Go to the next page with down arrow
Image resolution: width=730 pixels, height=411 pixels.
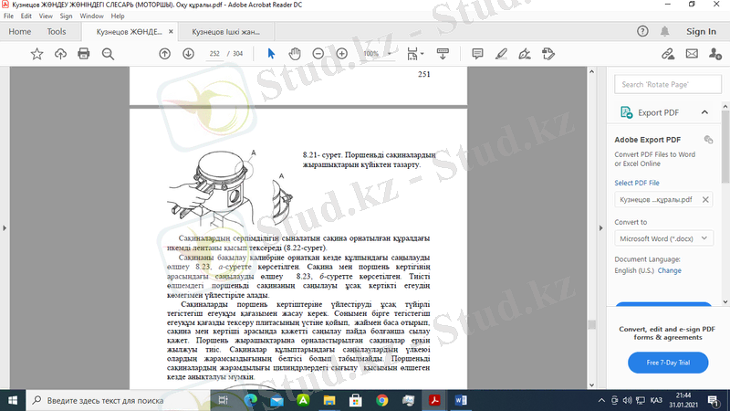188,54
